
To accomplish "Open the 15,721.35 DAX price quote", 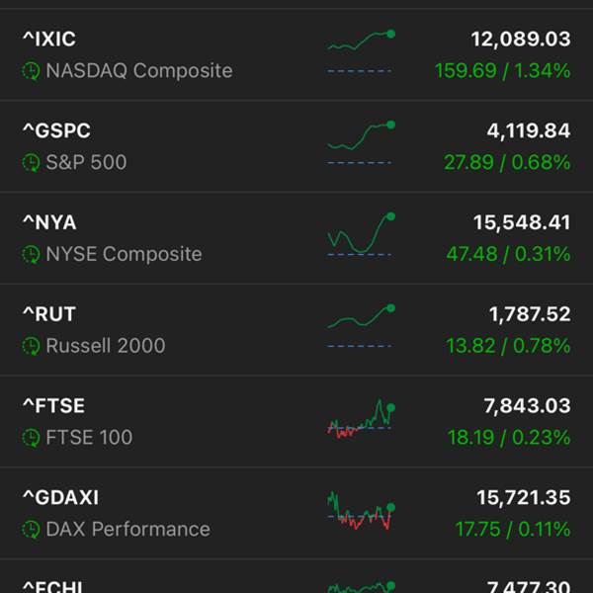I will 524,498.
